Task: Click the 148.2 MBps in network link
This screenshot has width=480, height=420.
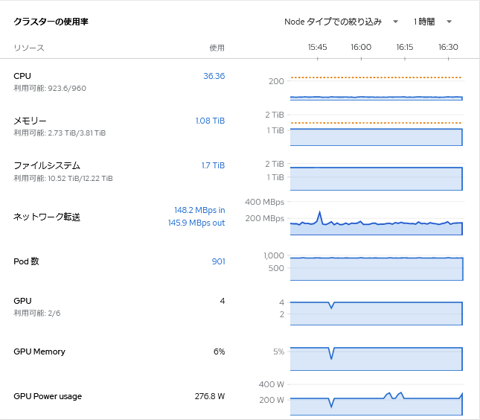Action: 199,210
